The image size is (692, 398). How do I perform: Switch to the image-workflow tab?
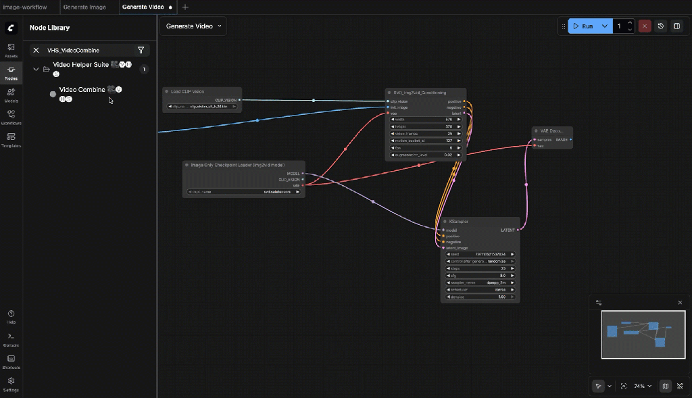point(24,7)
